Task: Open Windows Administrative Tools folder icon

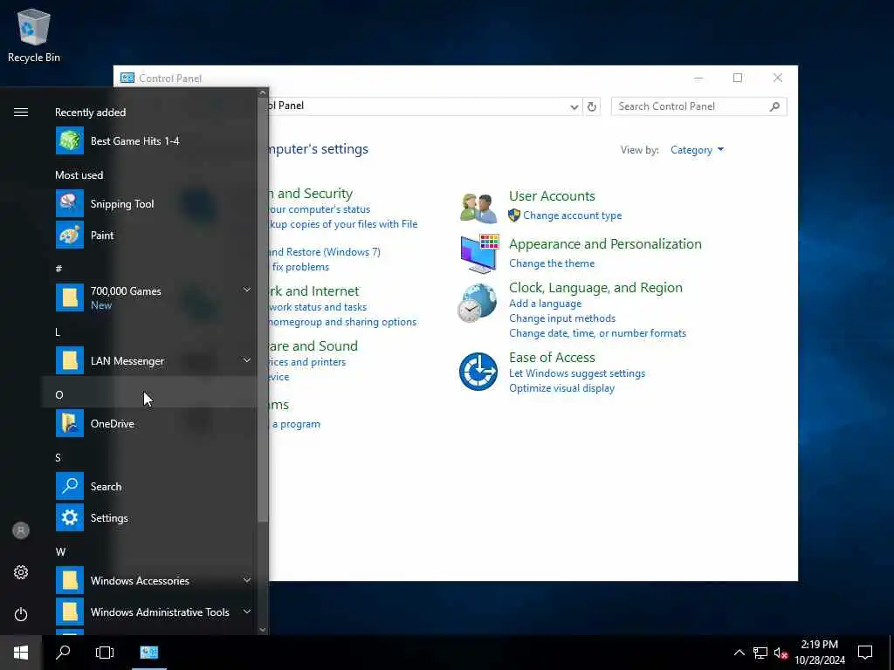Action: (x=70, y=612)
